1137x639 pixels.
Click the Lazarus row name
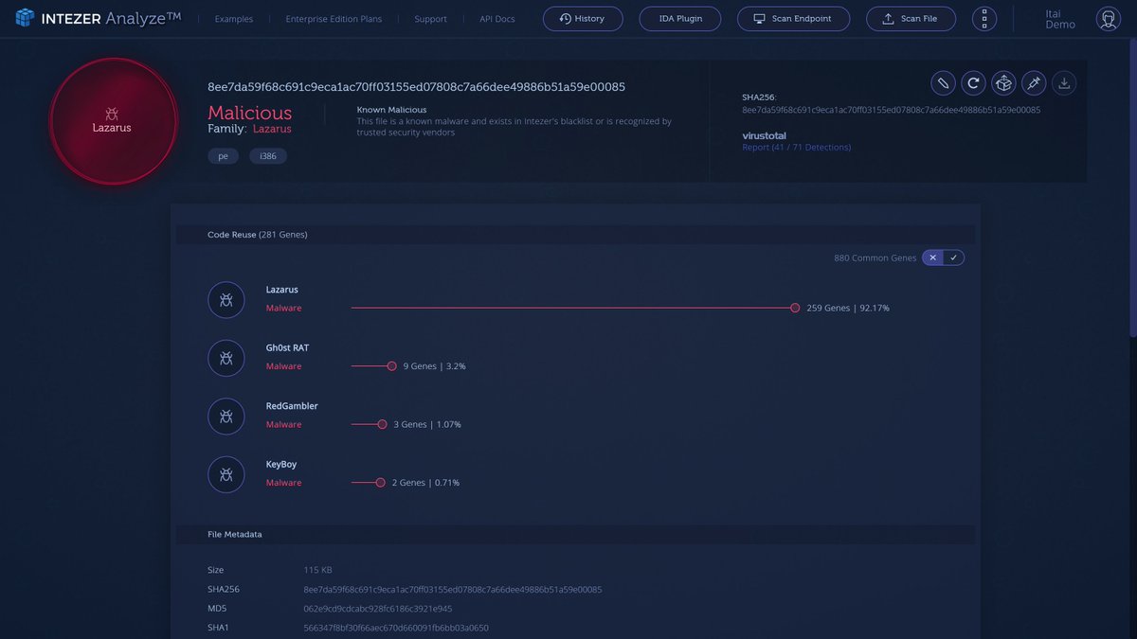coord(282,290)
